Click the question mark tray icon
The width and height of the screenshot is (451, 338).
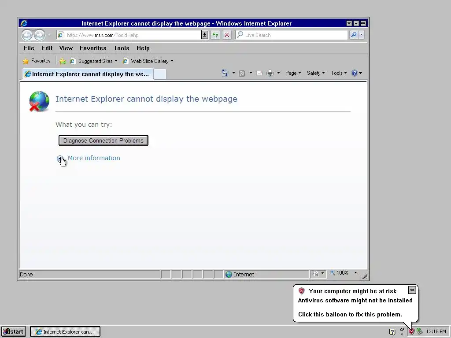(392, 332)
